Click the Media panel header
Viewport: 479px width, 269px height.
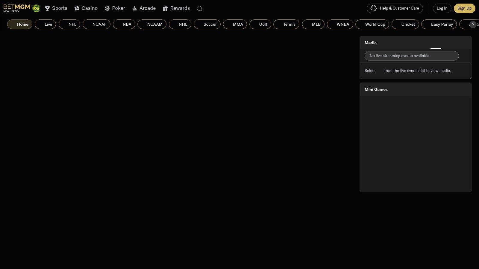point(415,43)
